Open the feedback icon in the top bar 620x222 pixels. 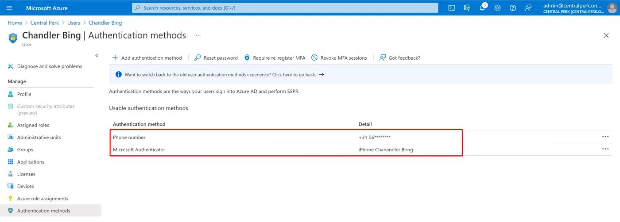(x=528, y=8)
